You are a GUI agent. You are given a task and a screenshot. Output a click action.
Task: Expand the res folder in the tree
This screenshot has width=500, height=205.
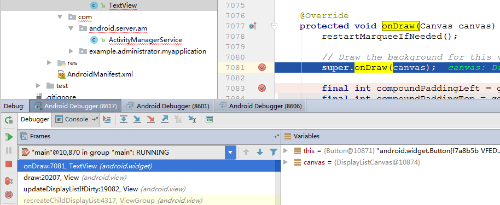[x=49, y=62]
